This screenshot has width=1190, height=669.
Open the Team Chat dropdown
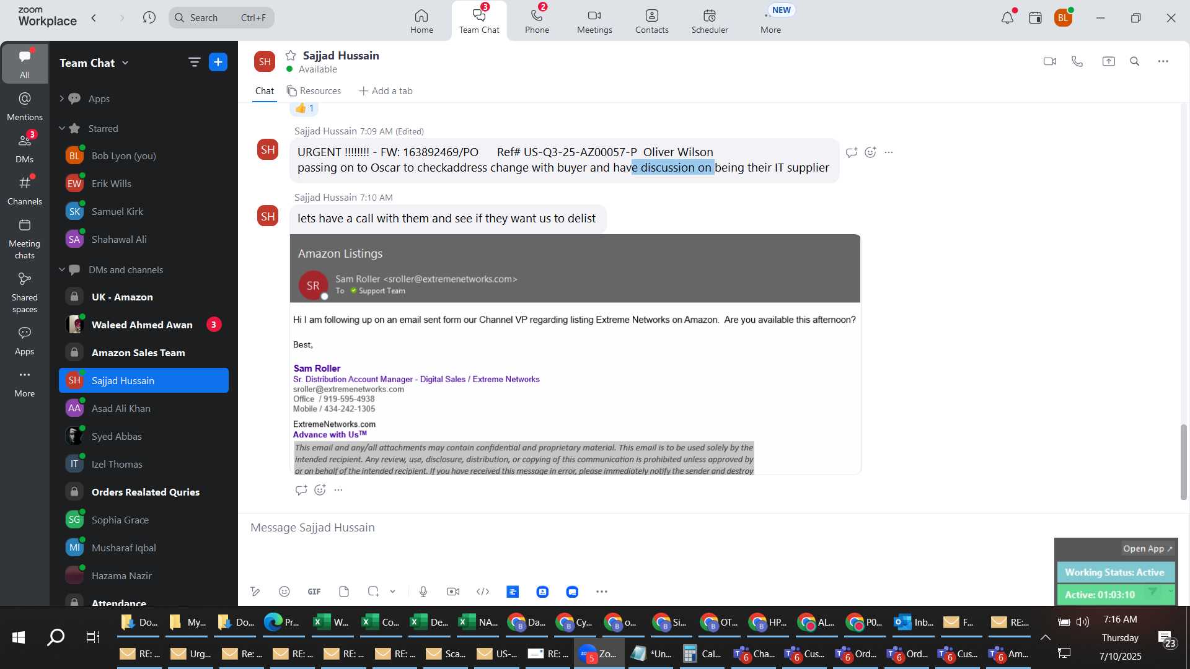tap(94, 63)
